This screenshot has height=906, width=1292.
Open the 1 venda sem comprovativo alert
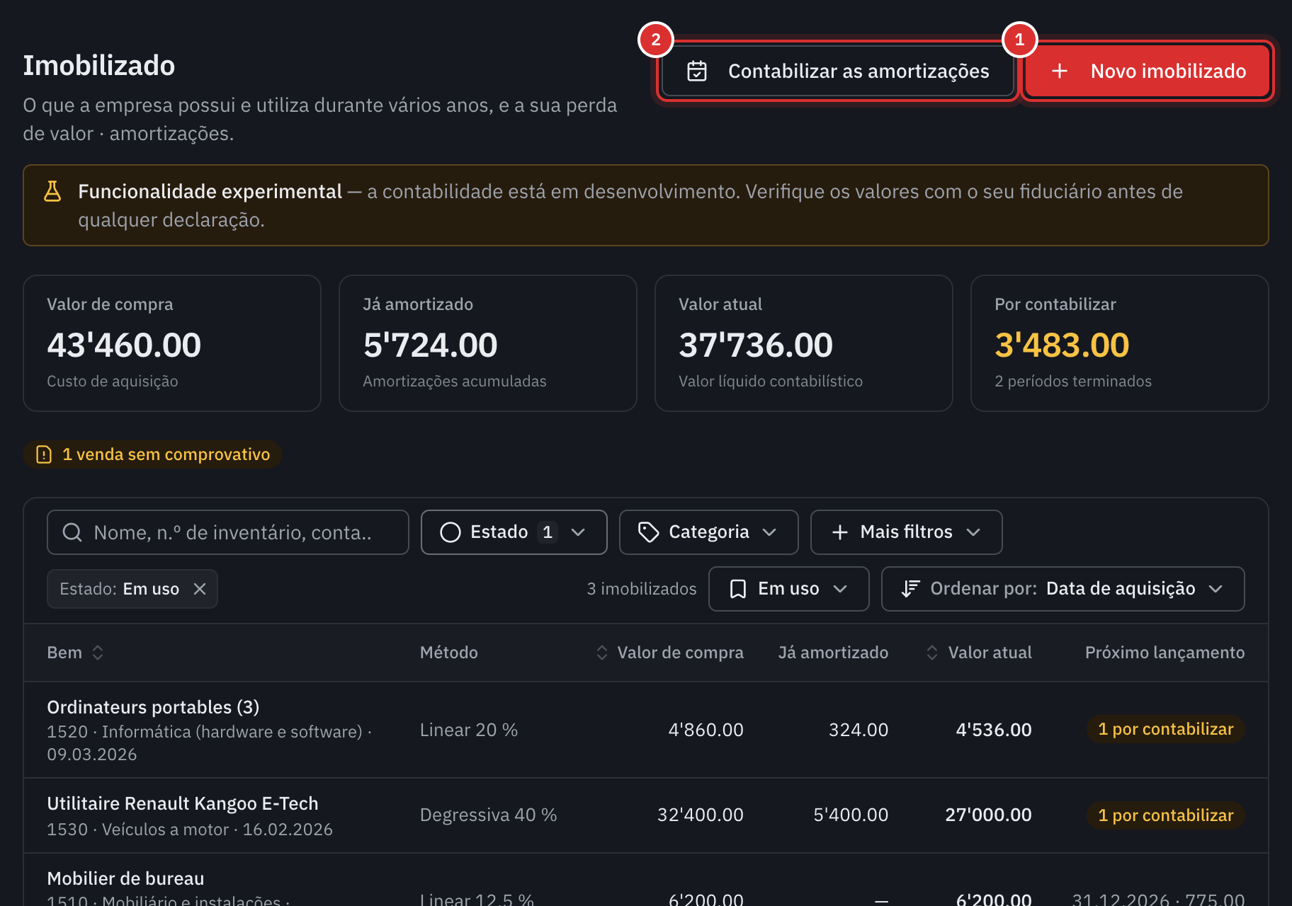152,454
